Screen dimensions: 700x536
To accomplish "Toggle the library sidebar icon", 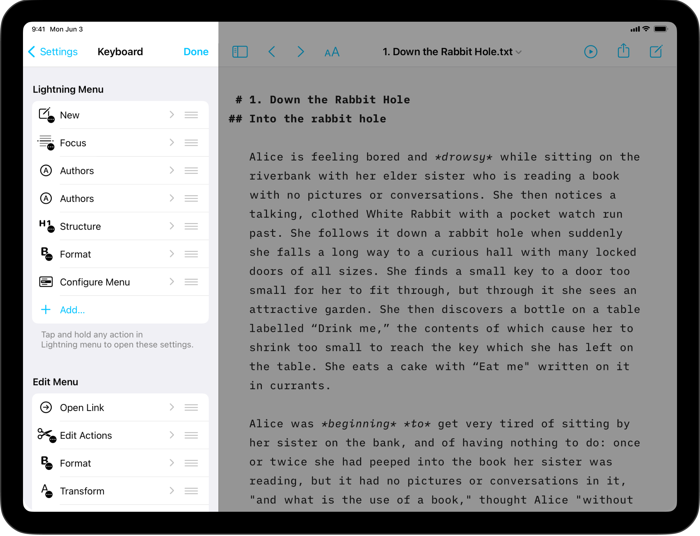I will pos(240,52).
